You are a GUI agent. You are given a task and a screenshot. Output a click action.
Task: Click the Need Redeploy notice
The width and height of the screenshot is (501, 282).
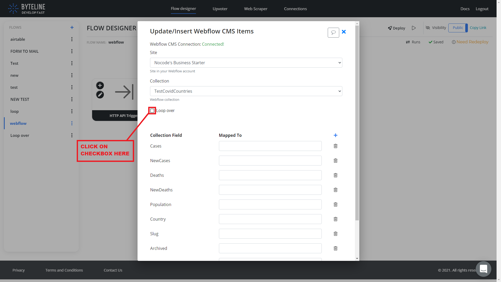coord(470,42)
